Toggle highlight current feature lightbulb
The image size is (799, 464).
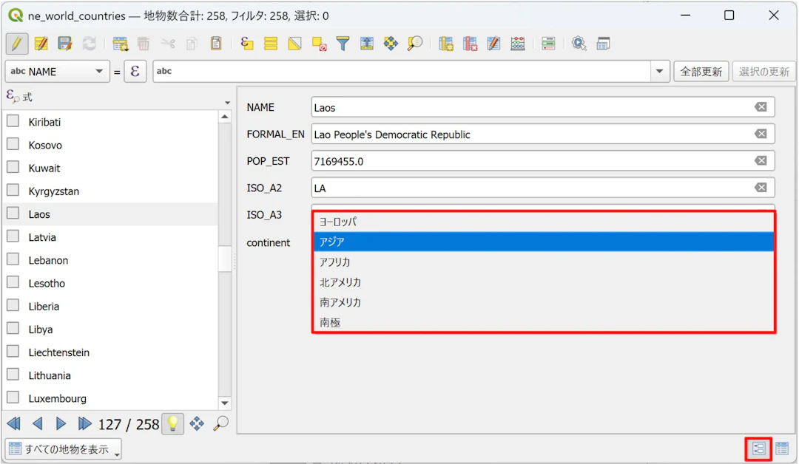click(172, 423)
